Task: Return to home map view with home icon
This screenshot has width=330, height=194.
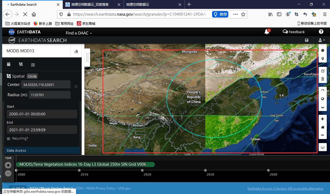Action: pyautogui.click(x=322, y=127)
